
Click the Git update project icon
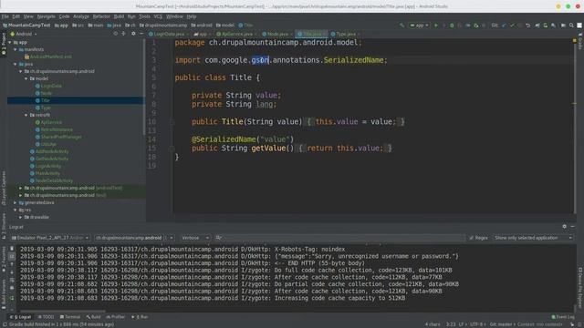coord(504,26)
